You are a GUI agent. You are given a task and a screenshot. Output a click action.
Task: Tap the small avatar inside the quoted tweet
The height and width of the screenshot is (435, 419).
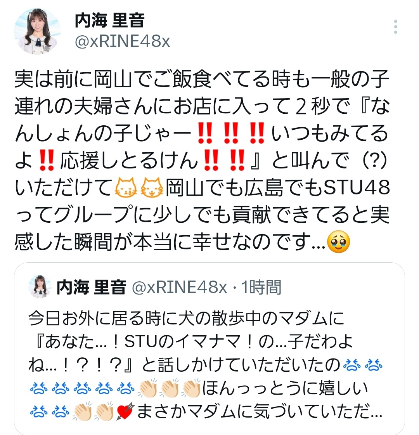point(40,287)
